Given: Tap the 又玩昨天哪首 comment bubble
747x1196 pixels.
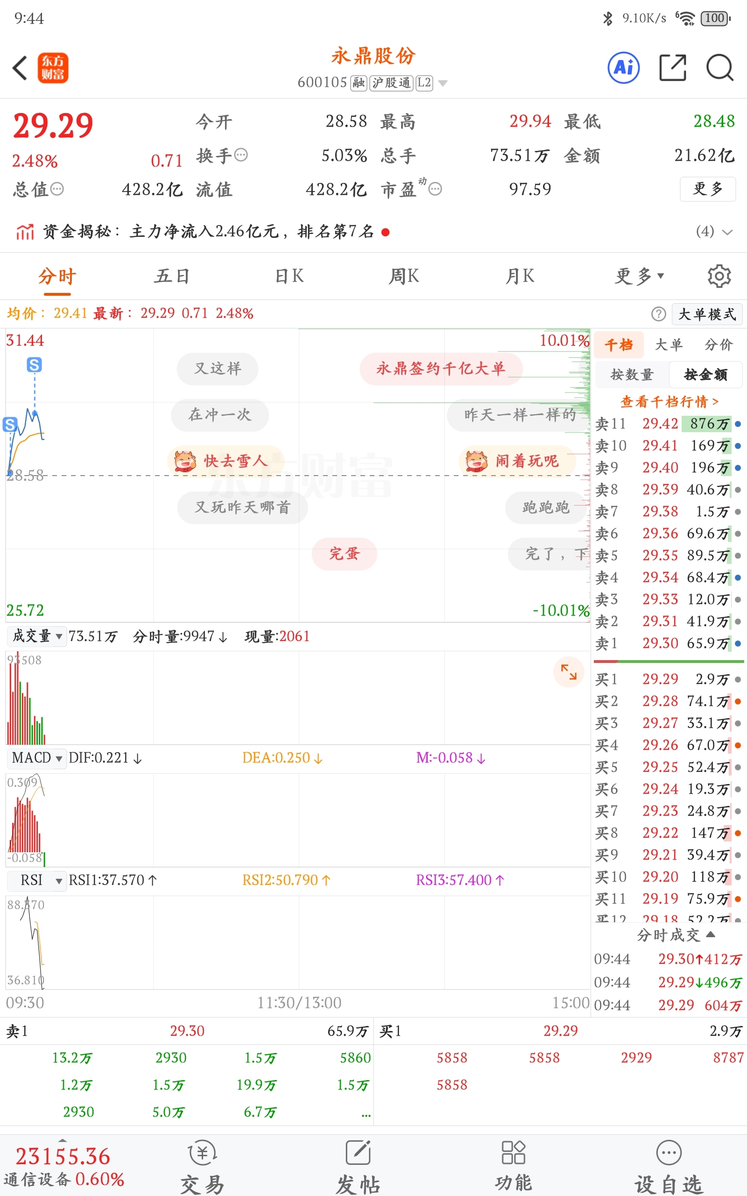Looking at the screenshot, I should pyautogui.click(x=243, y=507).
